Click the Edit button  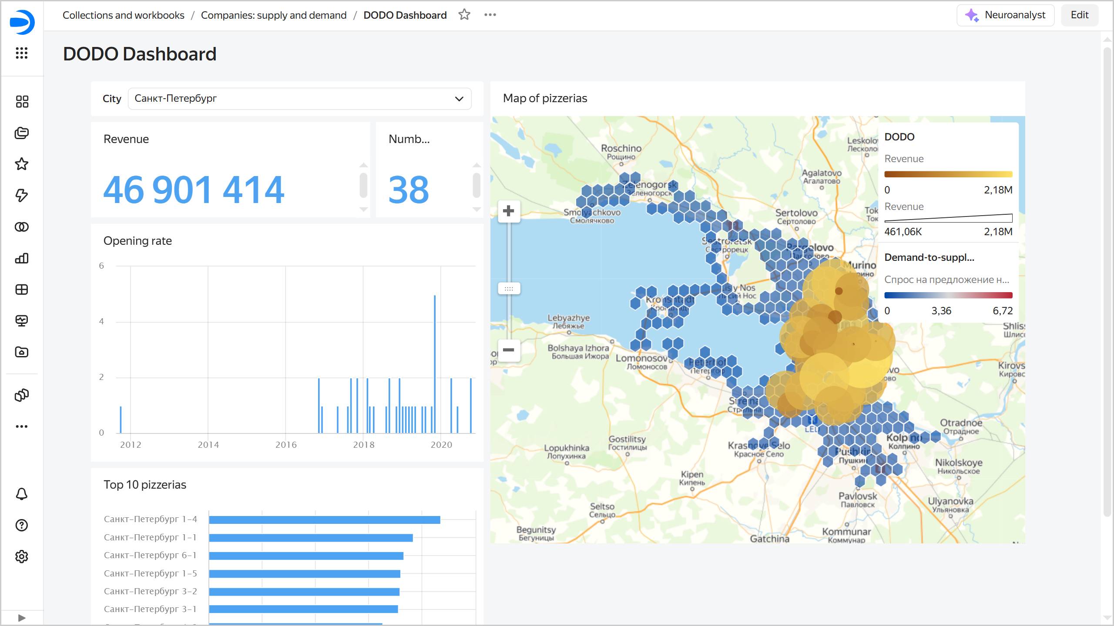click(1080, 14)
